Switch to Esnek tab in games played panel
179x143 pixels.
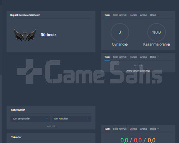133,15
